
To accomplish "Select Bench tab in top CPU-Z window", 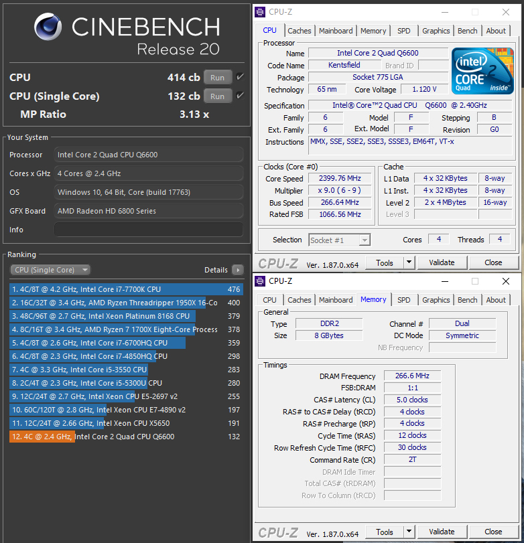I will tap(468, 31).
